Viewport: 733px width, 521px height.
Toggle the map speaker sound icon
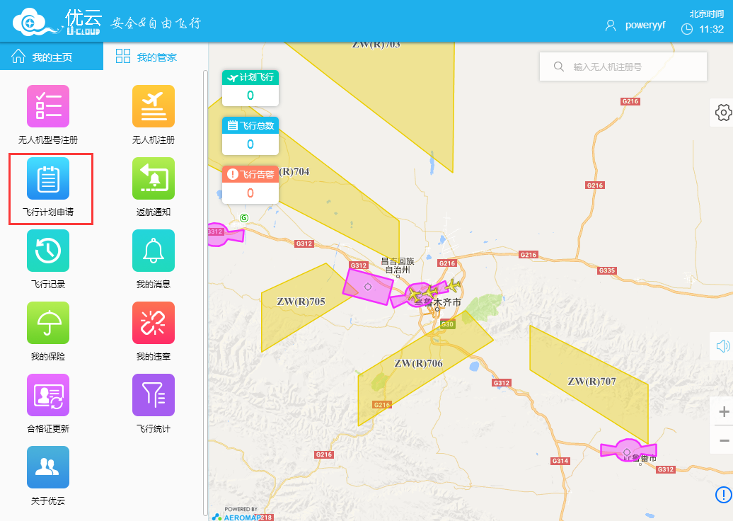click(x=722, y=346)
